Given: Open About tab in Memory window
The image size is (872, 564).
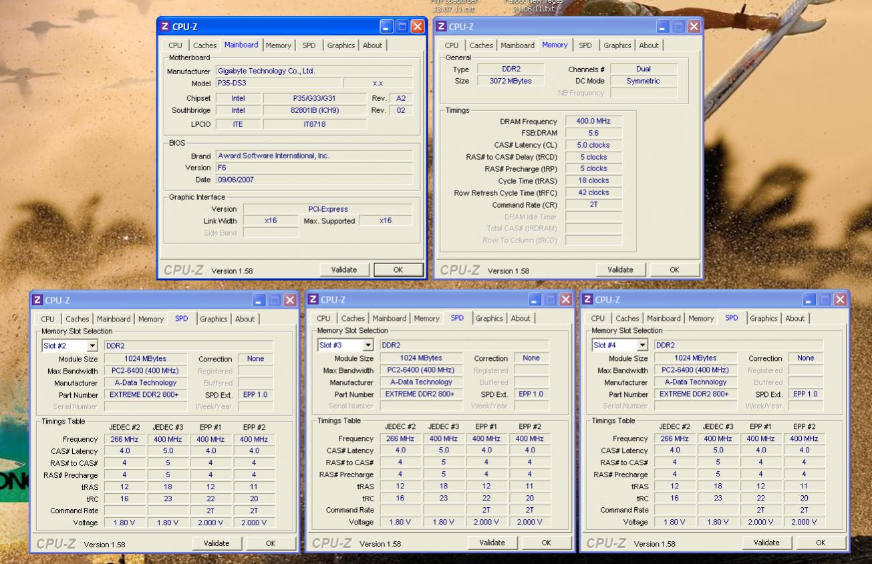Looking at the screenshot, I should point(649,45).
